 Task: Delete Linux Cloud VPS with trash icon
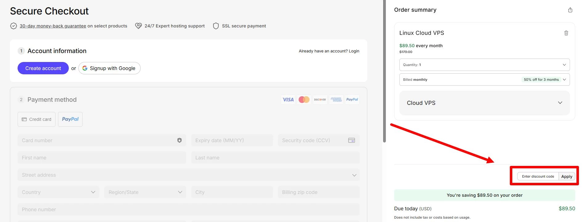[x=566, y=33]
